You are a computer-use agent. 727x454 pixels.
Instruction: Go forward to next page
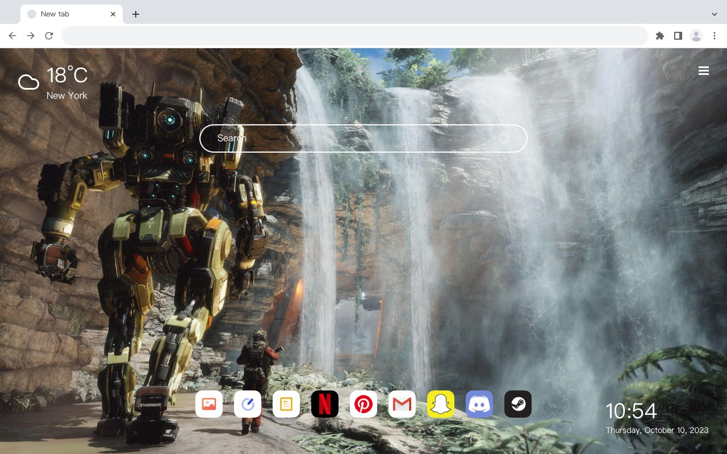[31, 36]
